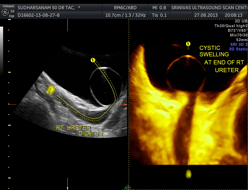This screenshot has height=190, width=248.
Task: Click the MI 0.8 header cell
Action: (159, 8)
